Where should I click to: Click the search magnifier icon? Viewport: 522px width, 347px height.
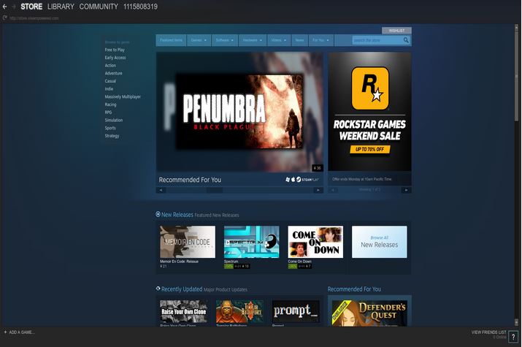406,40
